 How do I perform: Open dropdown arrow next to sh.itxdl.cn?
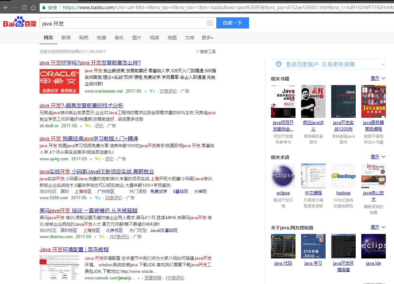click(x=81, y=126)
